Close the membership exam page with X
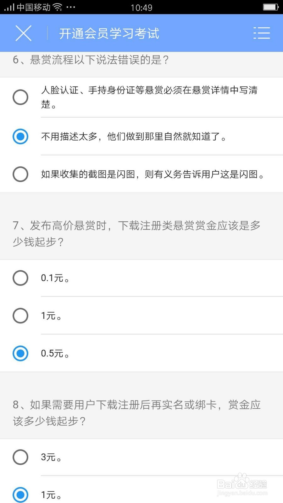The height and width of the screenshot is (503, 283). (24, 33)
